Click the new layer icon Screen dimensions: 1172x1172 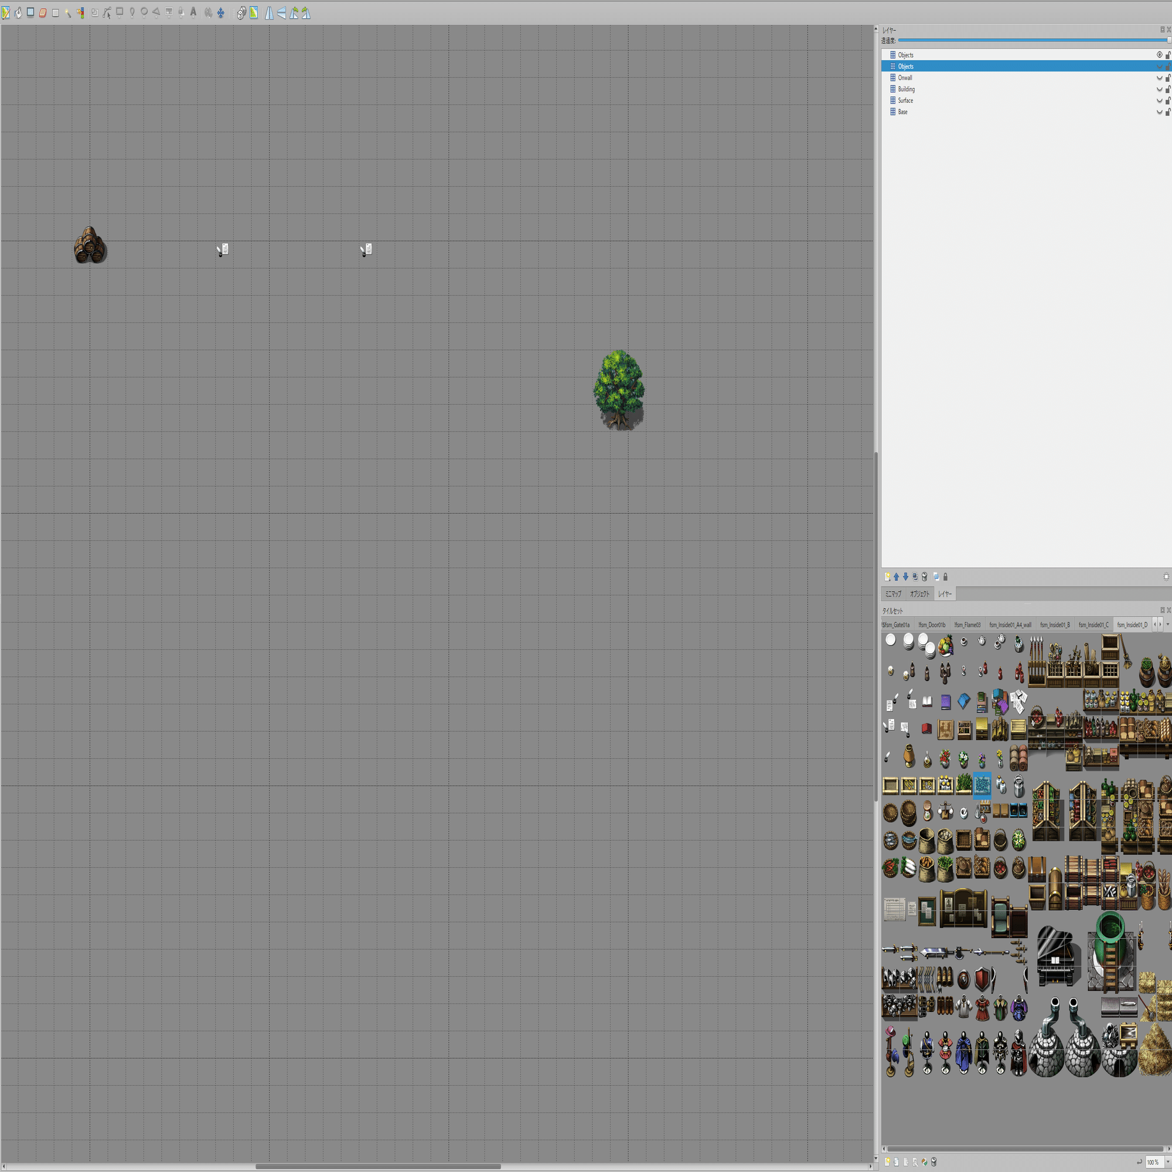click(x=887, y=576)
